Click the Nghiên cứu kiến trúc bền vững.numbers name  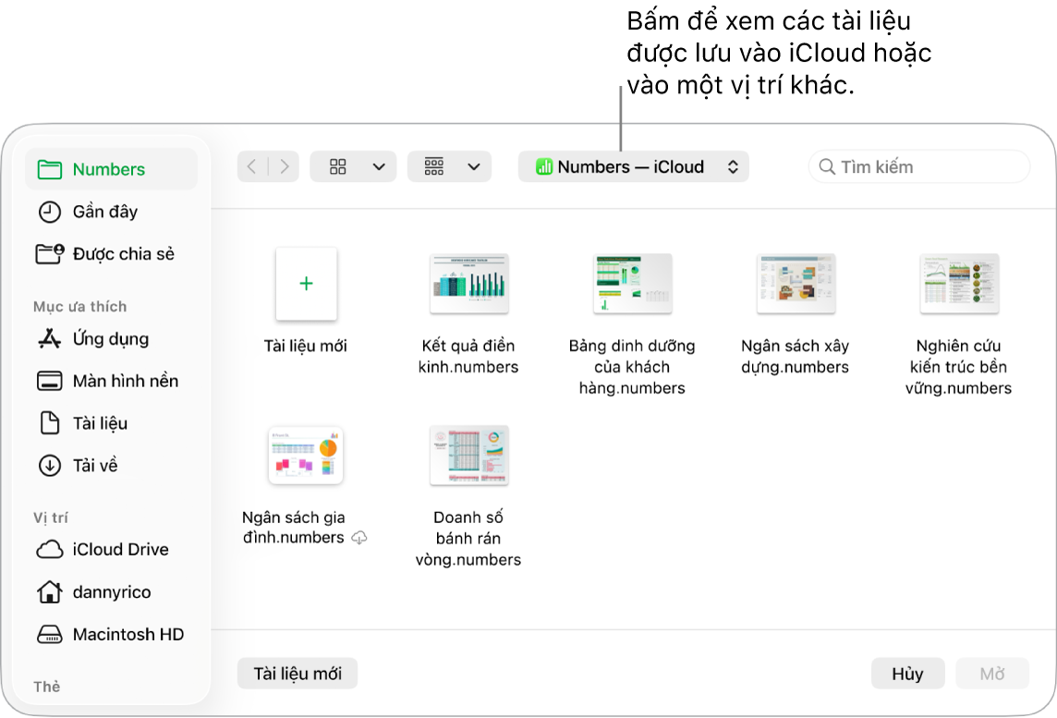click(958, 366)
